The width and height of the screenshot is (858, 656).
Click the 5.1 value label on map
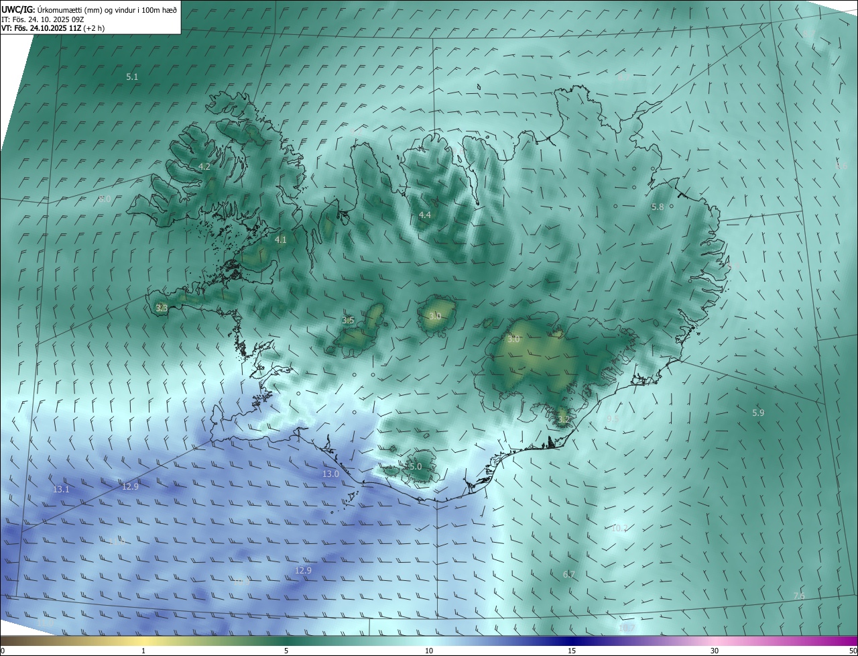click(132, 77)
